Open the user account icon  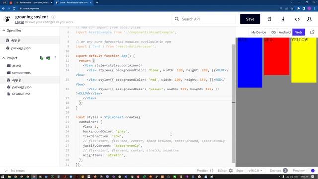(x=309, y=19)
